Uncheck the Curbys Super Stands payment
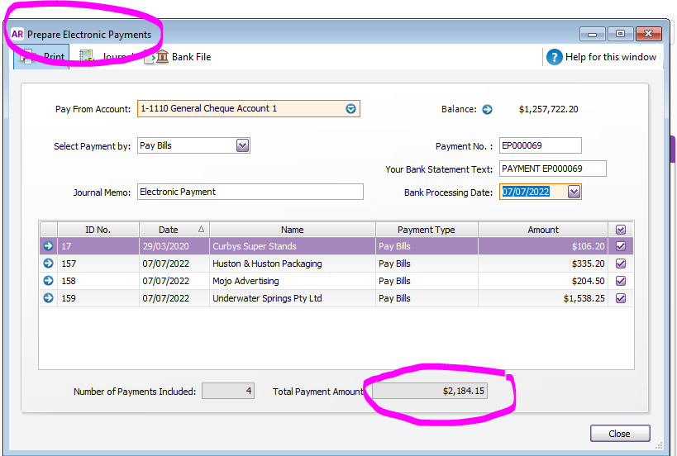This screenshot has height=456, width=677. coord(621,246)
